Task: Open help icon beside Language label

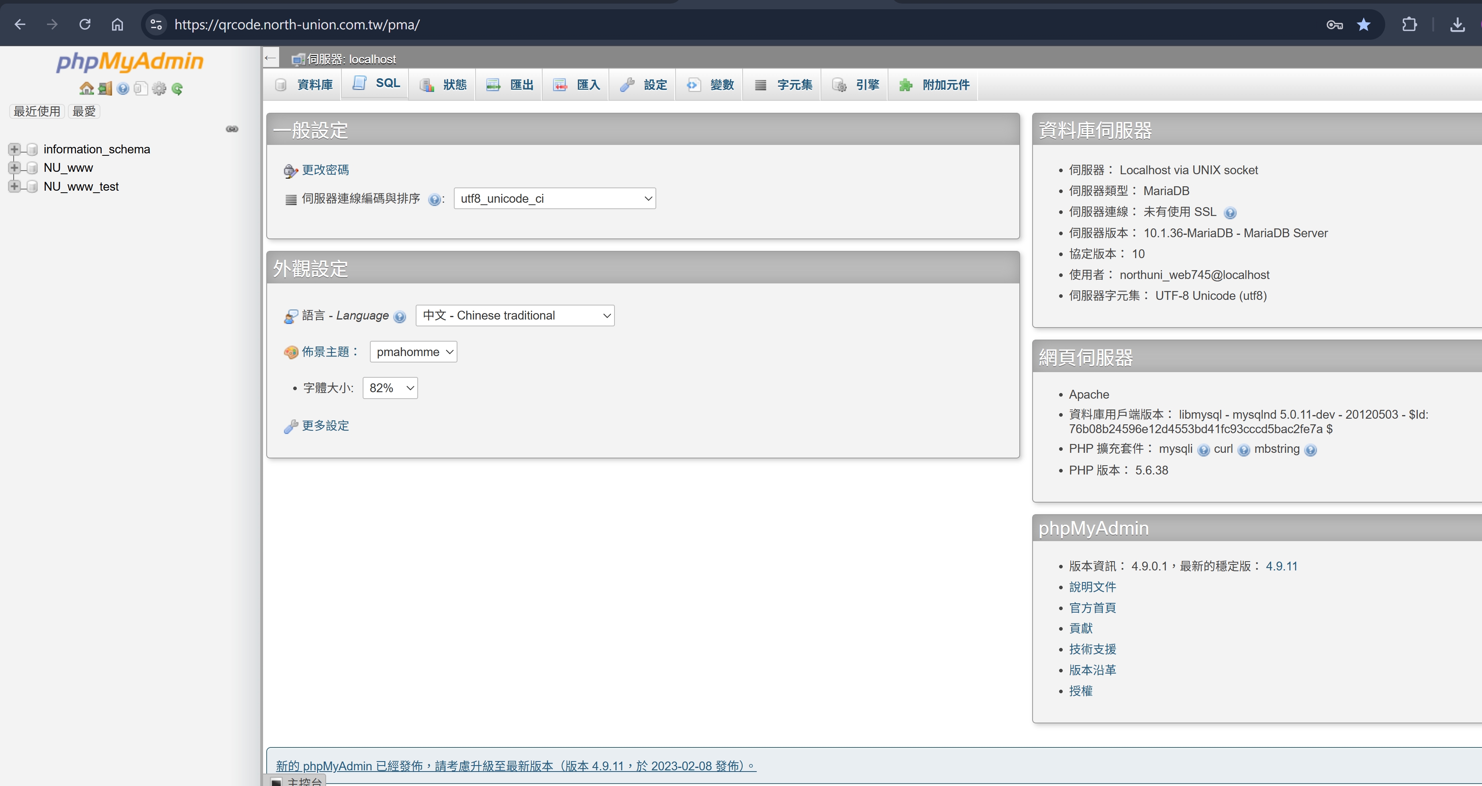Action: pos(400,317)
